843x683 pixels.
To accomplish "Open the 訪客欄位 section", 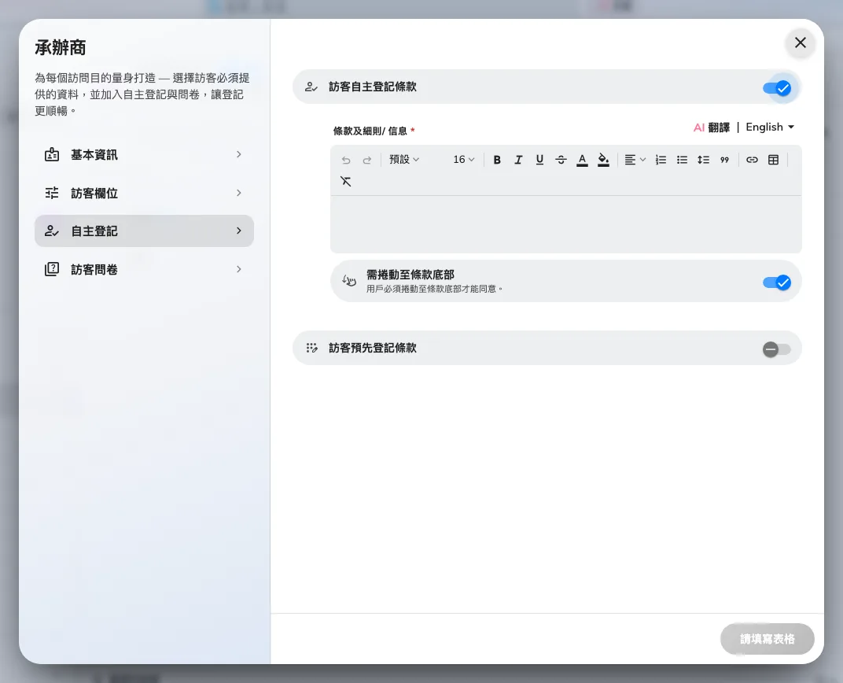I will point(144,193).
